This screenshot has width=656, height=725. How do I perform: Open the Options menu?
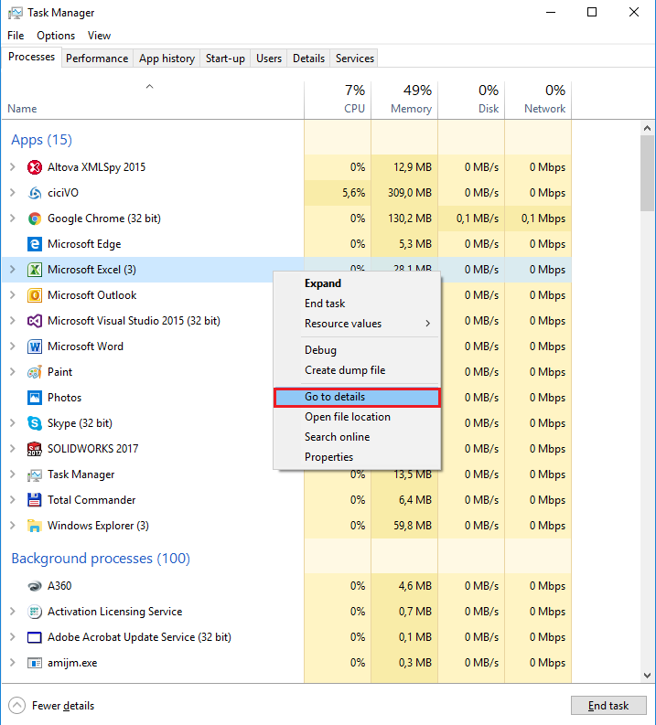[x=56, y=36]
